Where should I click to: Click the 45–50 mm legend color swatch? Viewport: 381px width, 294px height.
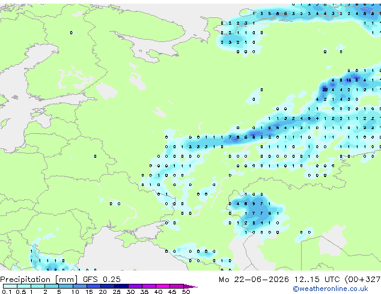coord(177,286)
